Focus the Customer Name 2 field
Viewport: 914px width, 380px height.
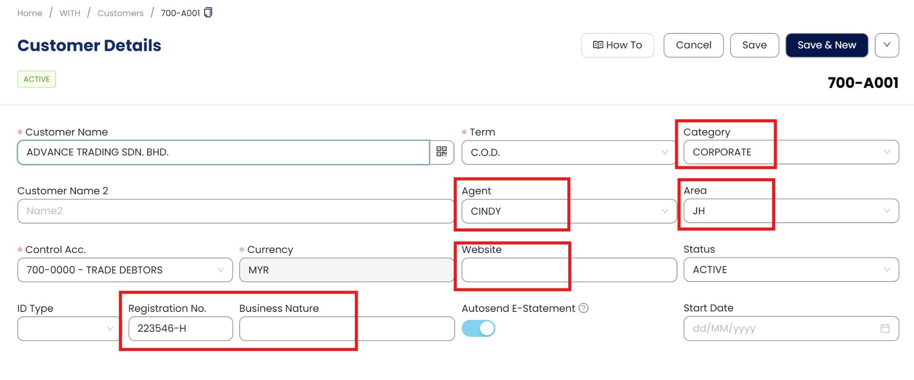pyautogui.click(x=235, y=211)
